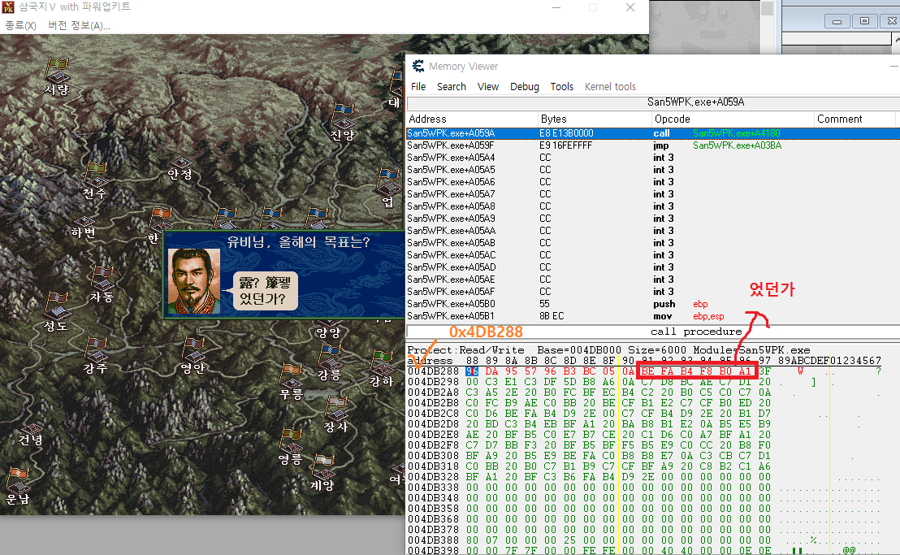The width and height of the screenshot is (900, 555).
Task: Open the Kernel tools menu
Action: [x=610, y=87]
